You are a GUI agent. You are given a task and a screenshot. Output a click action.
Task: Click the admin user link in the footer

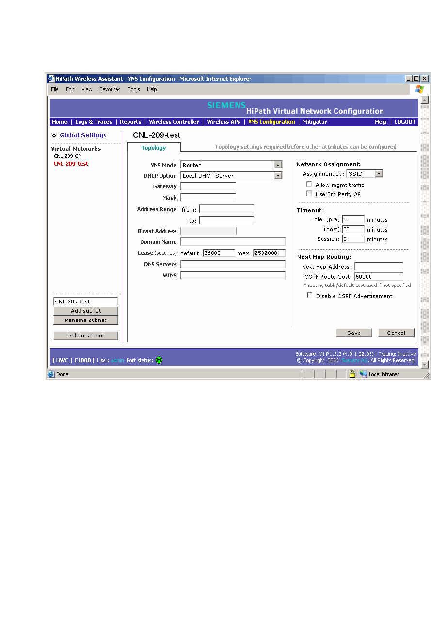117,360
